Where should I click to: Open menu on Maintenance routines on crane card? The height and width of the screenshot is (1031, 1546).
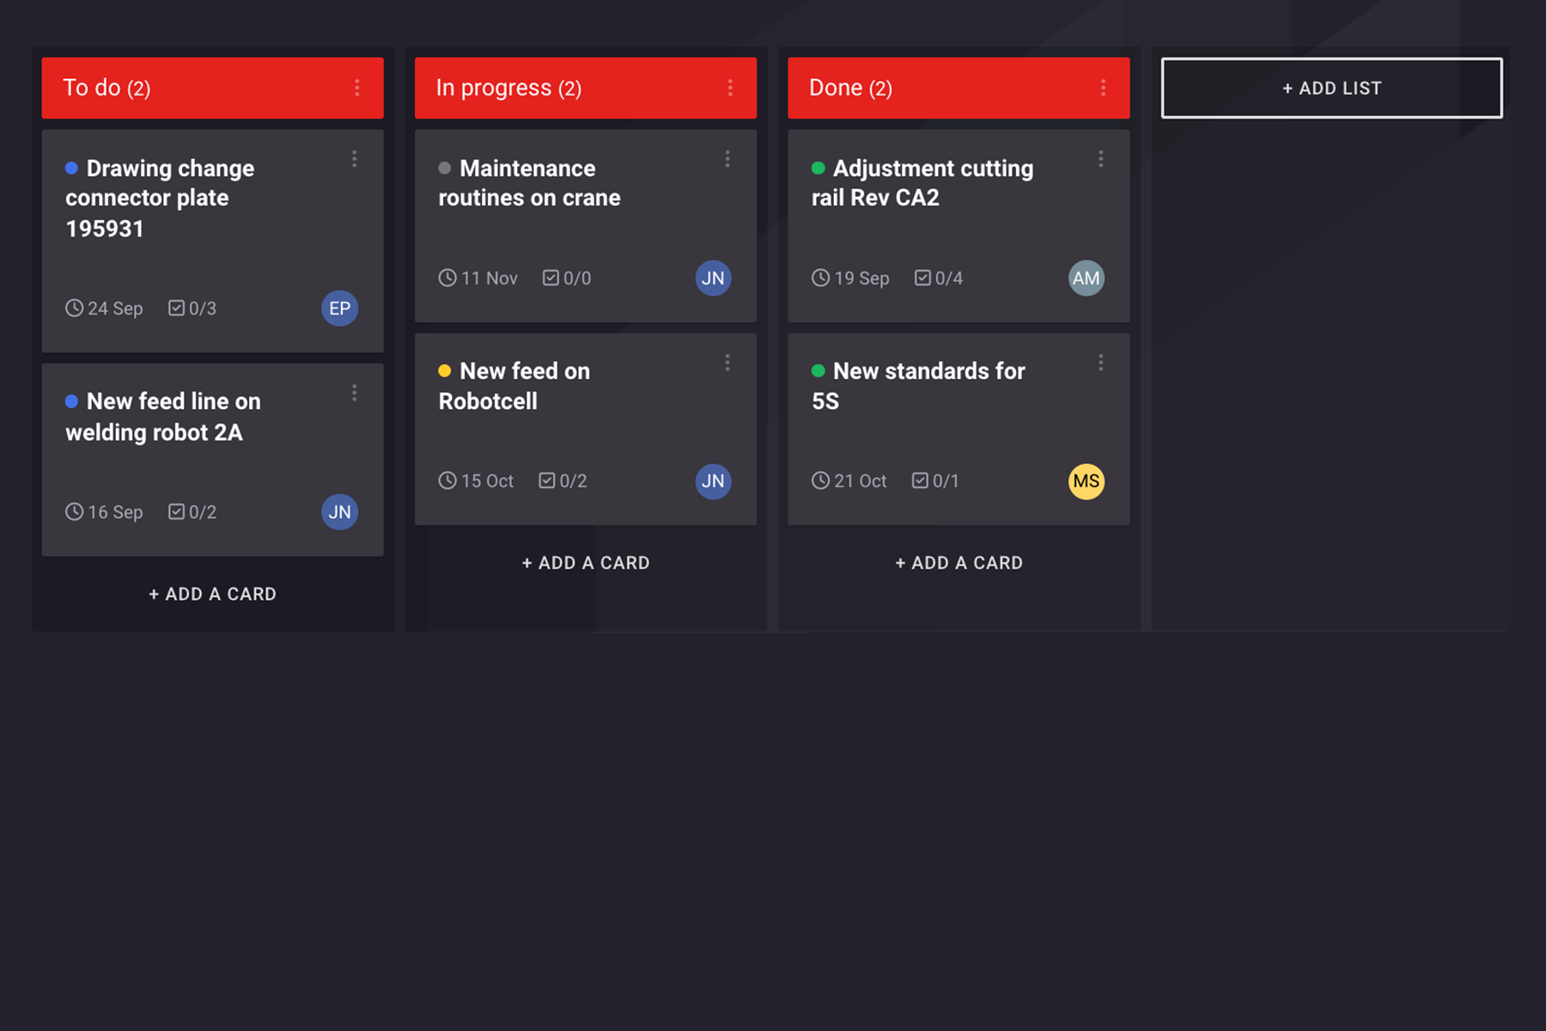click(727, 159)
